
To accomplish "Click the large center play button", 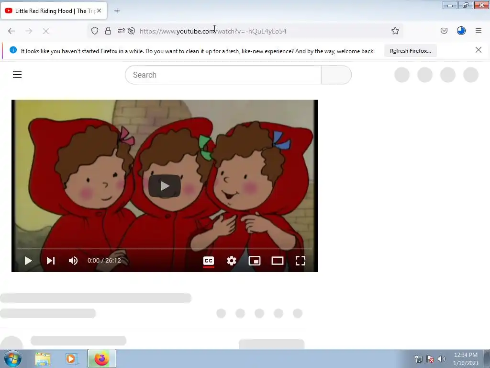I will [165, 186].
